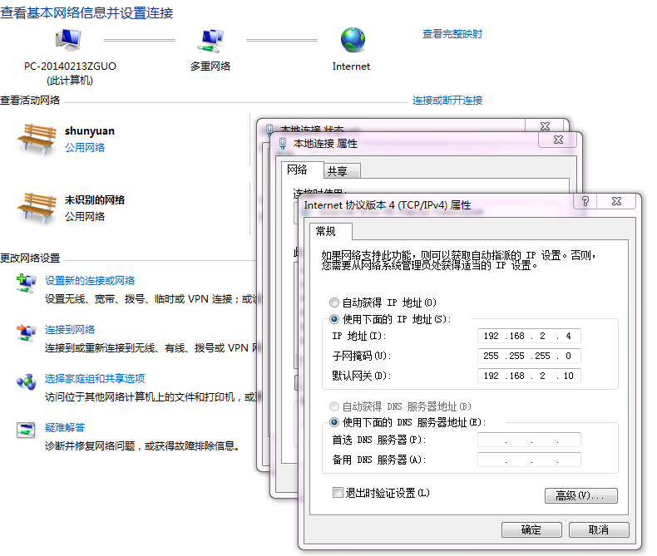Image resolution: width=657 pixels, height=556 pixels.
Task: Click the 子网掩码 field 255.255.255.0
Action: (x=529, y=356)
